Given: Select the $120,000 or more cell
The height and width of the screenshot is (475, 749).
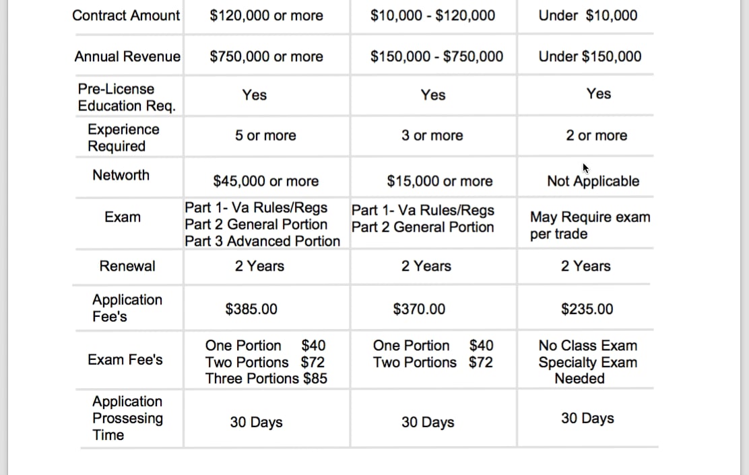Looking at the screenshot, I should click(266, 15).
